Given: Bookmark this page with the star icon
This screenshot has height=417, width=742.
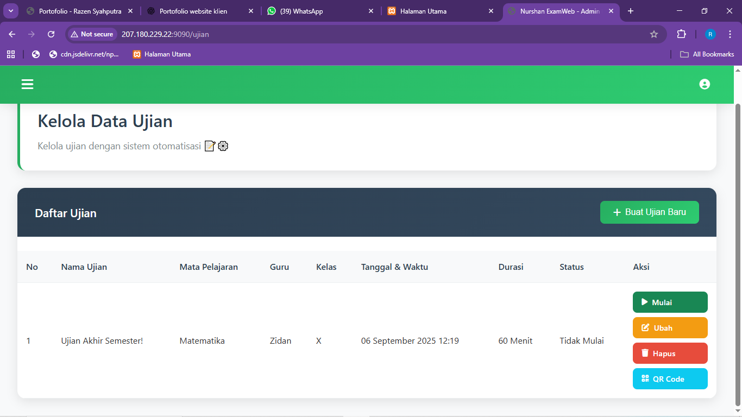Looking at the screenshot, I should tap(654, 34).
